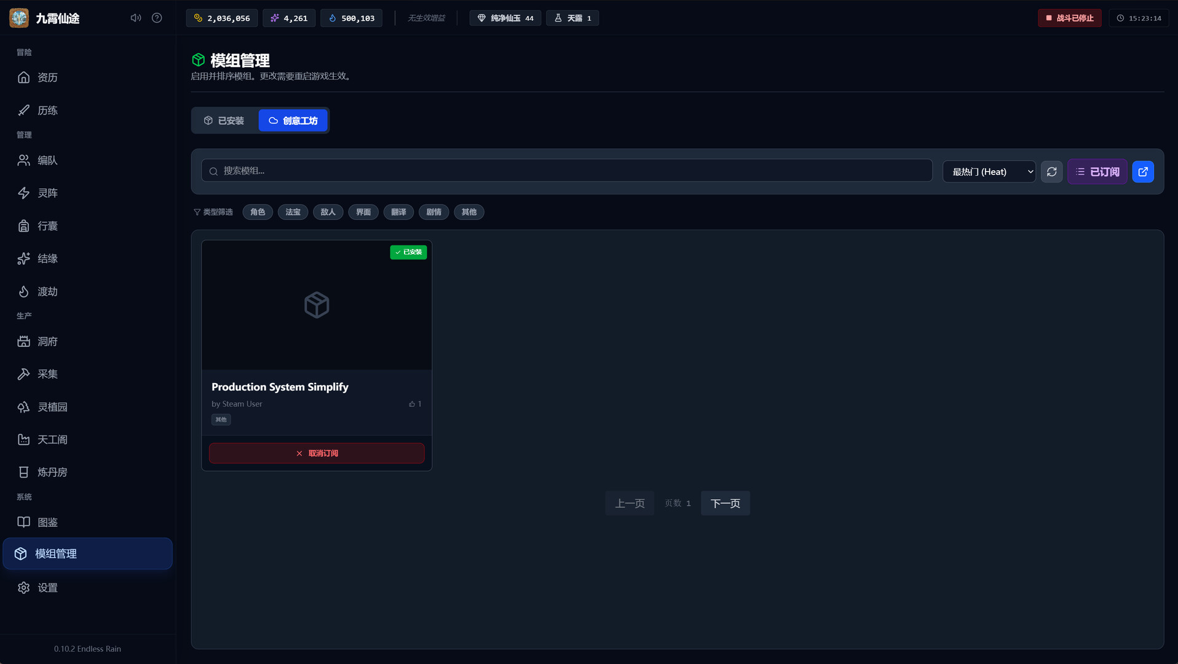Click the refresh workshop list icon
Image resolution: width=1178 pixels, height=664 pixels.
coord(1051,172)
